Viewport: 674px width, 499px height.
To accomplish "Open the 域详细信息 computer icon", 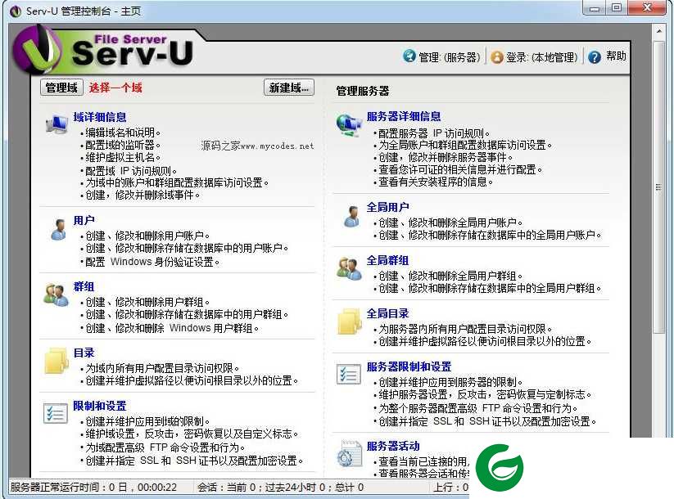I will 57,124.
